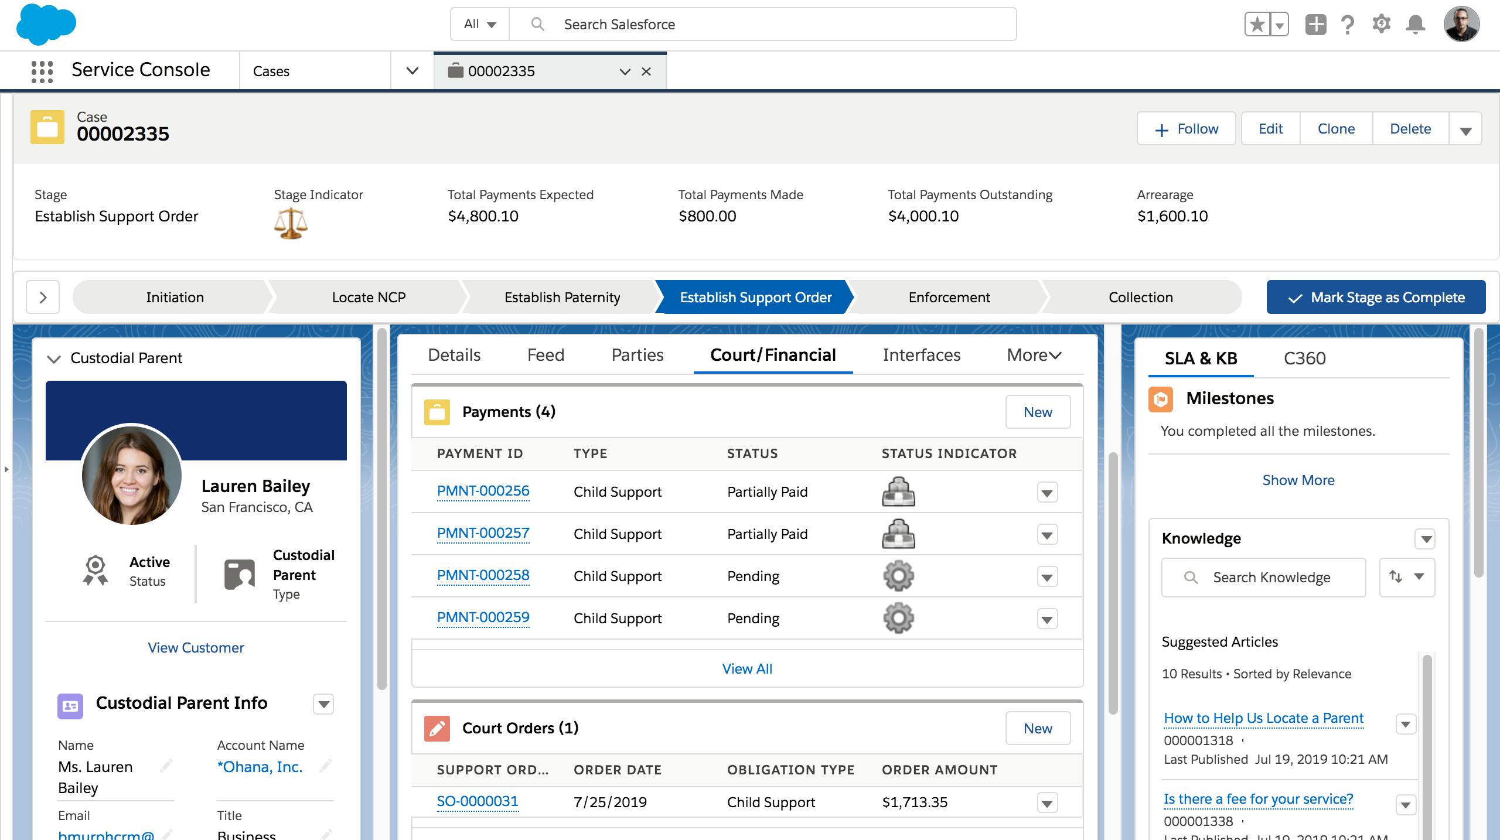This screenshot has width=1500, height=840.
Task: Click the Custodial Parent Type contact icon
Action: click(240, 574)
